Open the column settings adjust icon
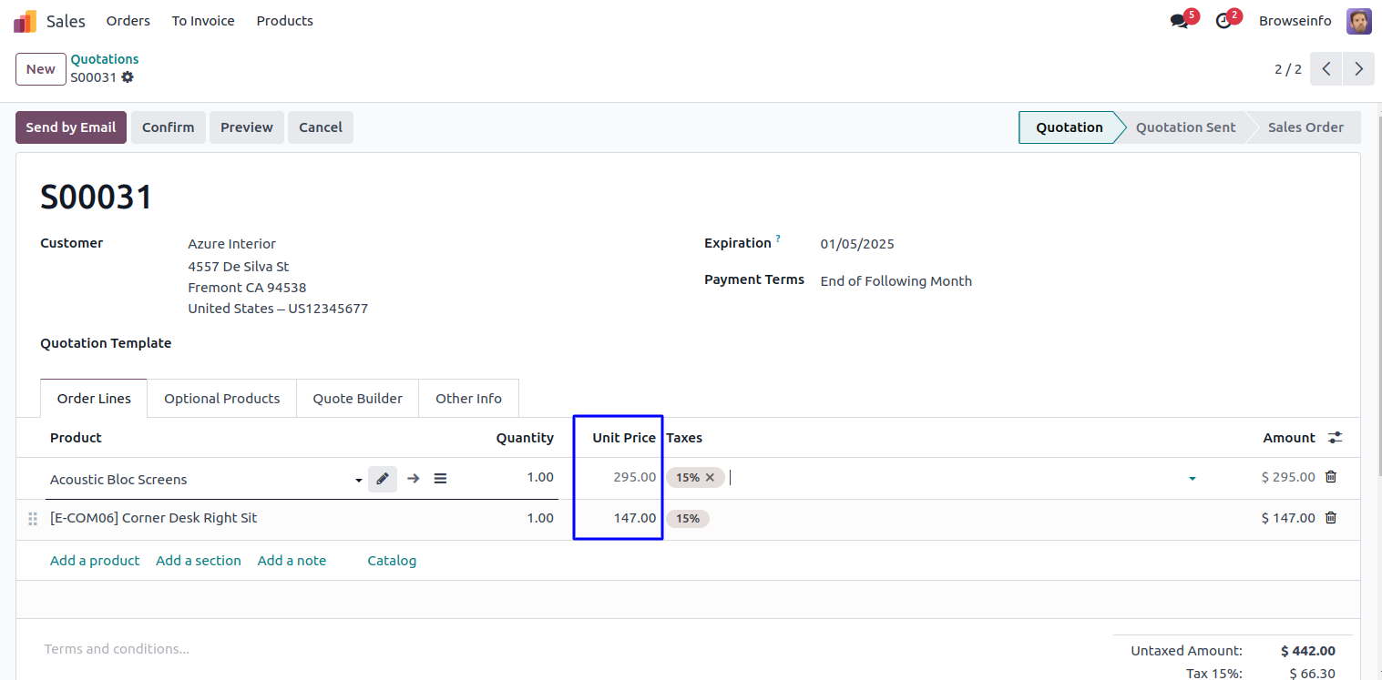This screenshot has width=1382, height=680. pyautogui.click(x=1335, y=438)
